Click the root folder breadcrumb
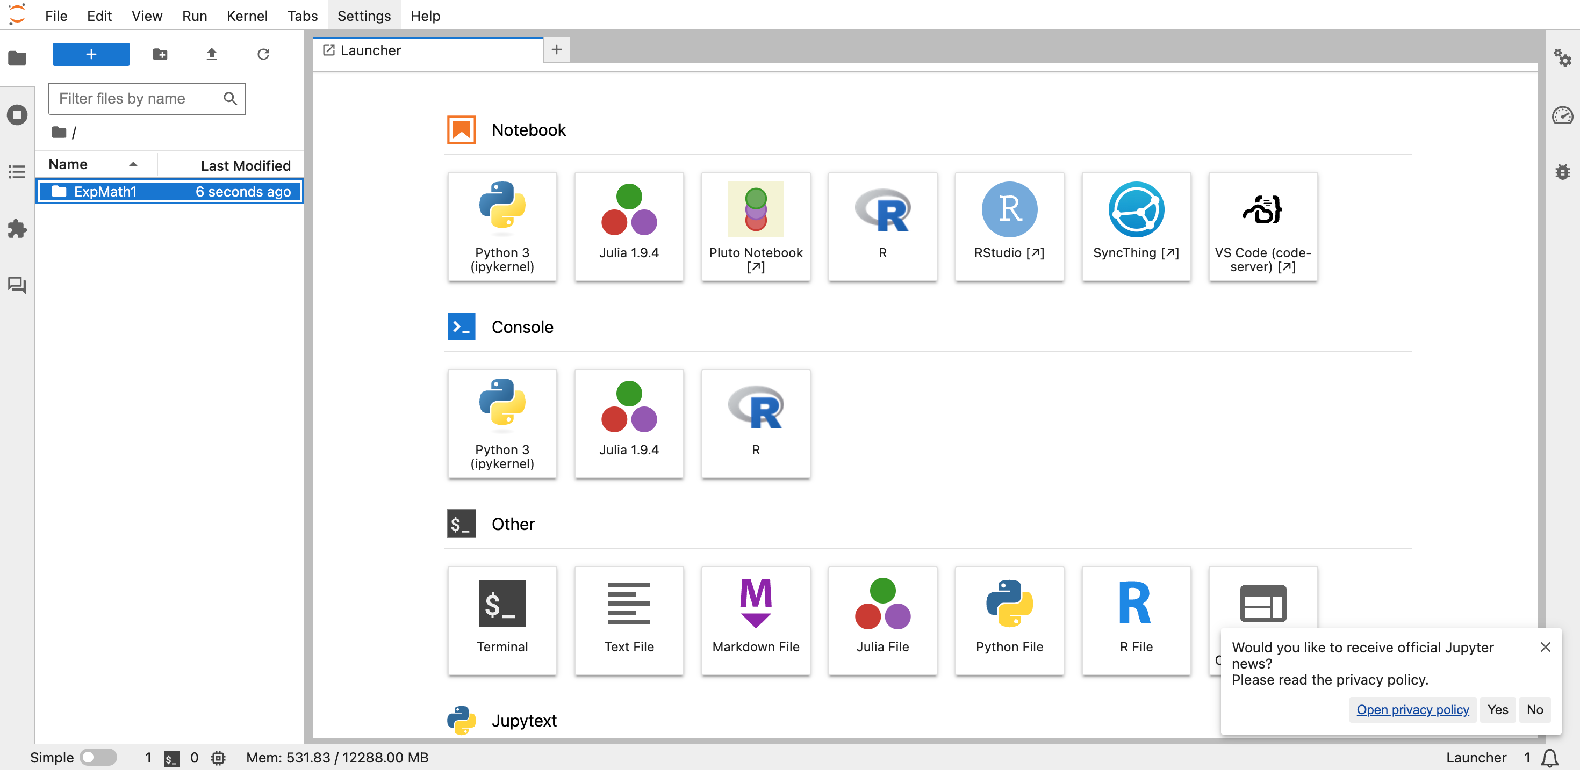1580x770 pixels. click(x=59, y=132)
